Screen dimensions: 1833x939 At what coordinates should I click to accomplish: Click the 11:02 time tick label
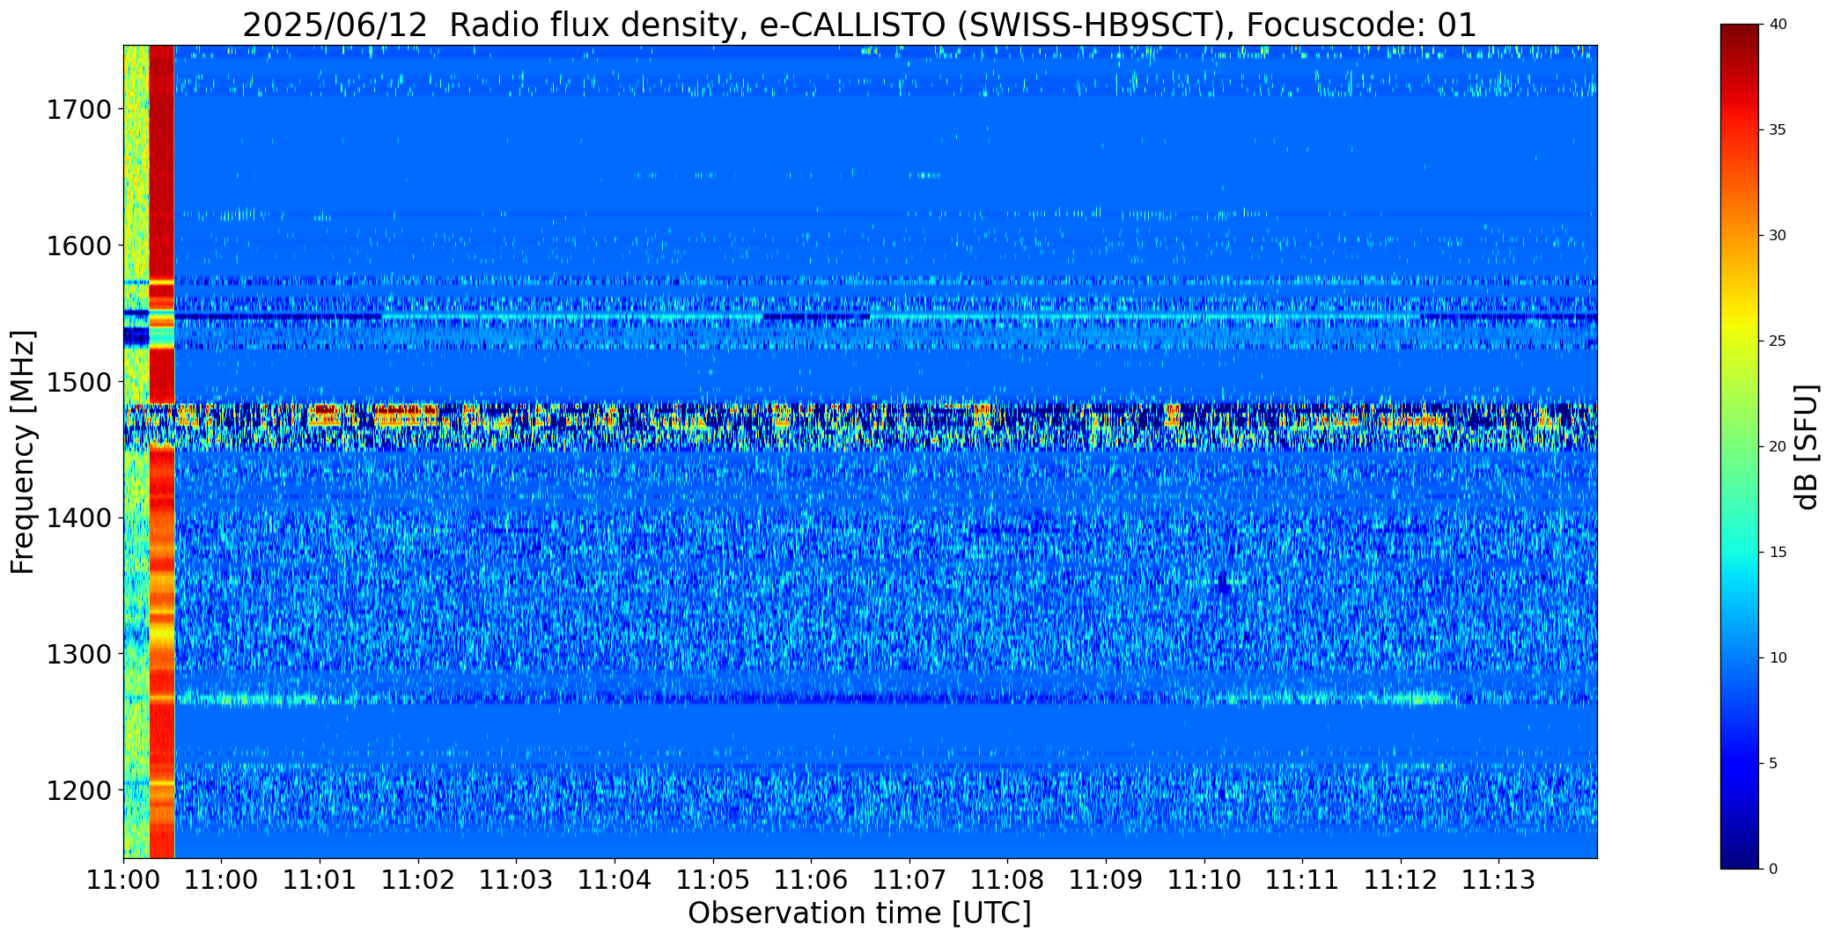pyautogui.click(x=418, y=880)
